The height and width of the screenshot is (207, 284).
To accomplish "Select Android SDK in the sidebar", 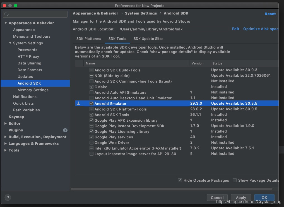I will tap(35, 83).
